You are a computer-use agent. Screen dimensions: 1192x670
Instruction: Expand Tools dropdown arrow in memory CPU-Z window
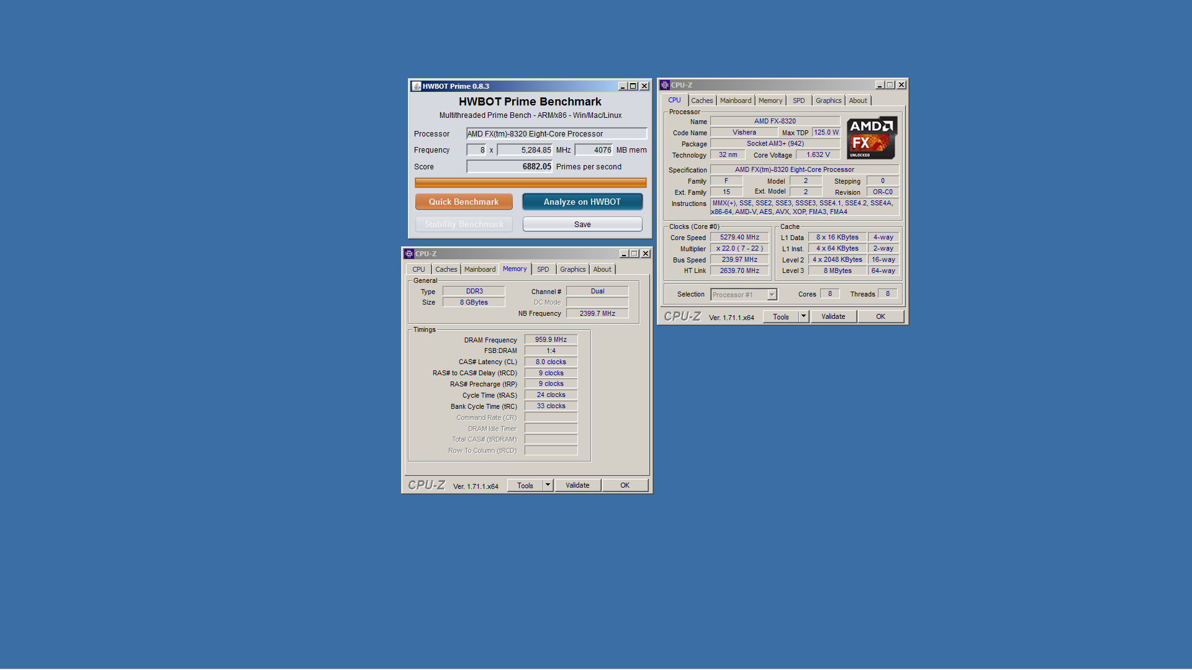coord(548,486)
